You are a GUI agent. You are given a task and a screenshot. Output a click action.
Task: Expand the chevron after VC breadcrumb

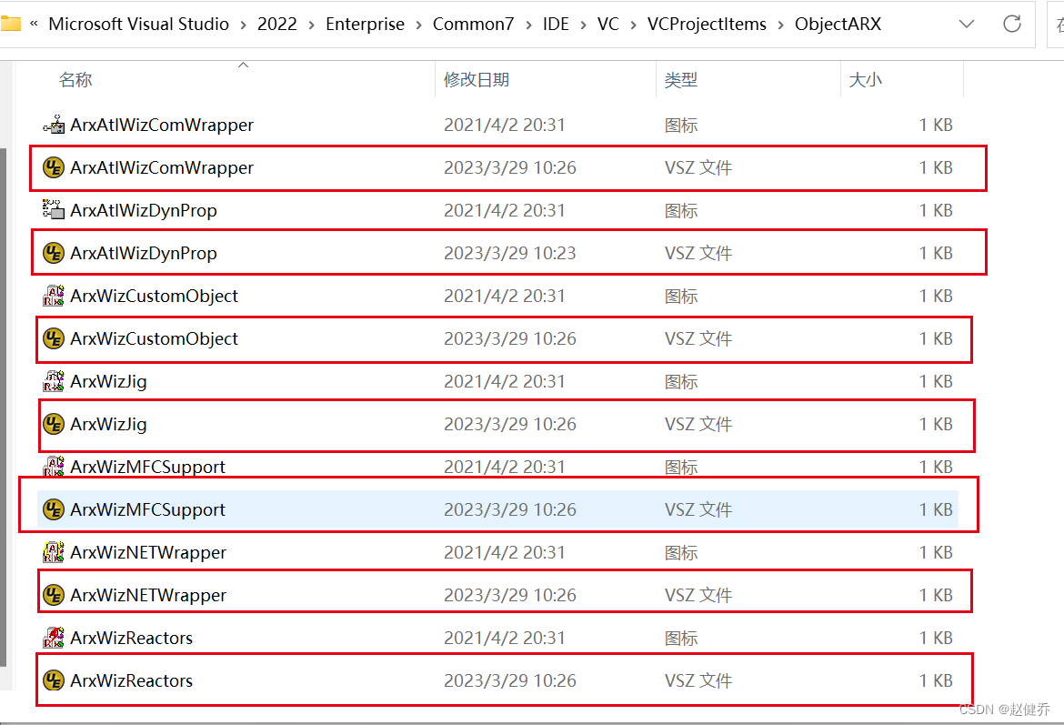pos(633,25)
